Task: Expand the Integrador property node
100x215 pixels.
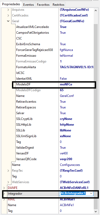Action: [4, 194]
